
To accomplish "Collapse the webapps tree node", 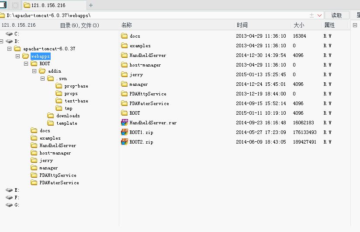I will coord(17,56).
